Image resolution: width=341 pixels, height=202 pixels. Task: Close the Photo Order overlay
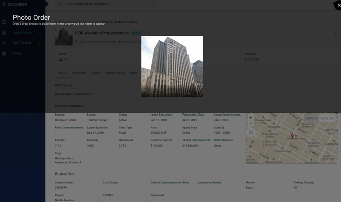(338, 5)
